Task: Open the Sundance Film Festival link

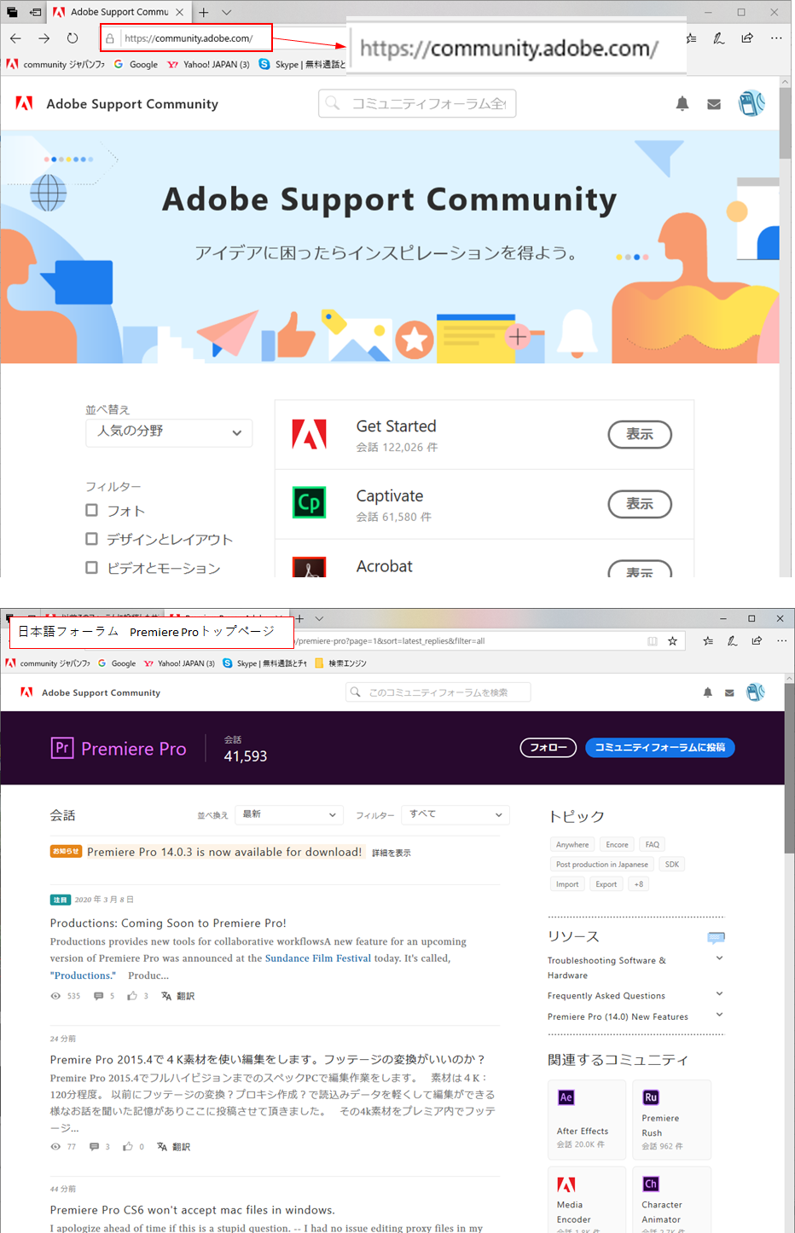Action: [x=318, y=958]
